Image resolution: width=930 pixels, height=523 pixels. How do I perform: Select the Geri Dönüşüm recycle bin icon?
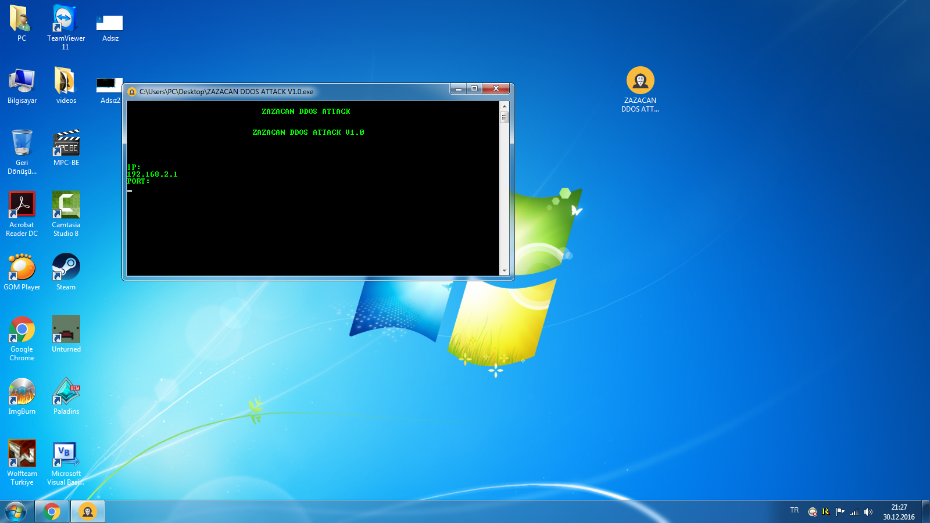pyautogui.click(x=22, y=152)
